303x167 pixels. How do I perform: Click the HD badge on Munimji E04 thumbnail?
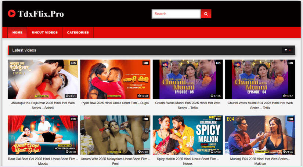[x=291, y=119]
